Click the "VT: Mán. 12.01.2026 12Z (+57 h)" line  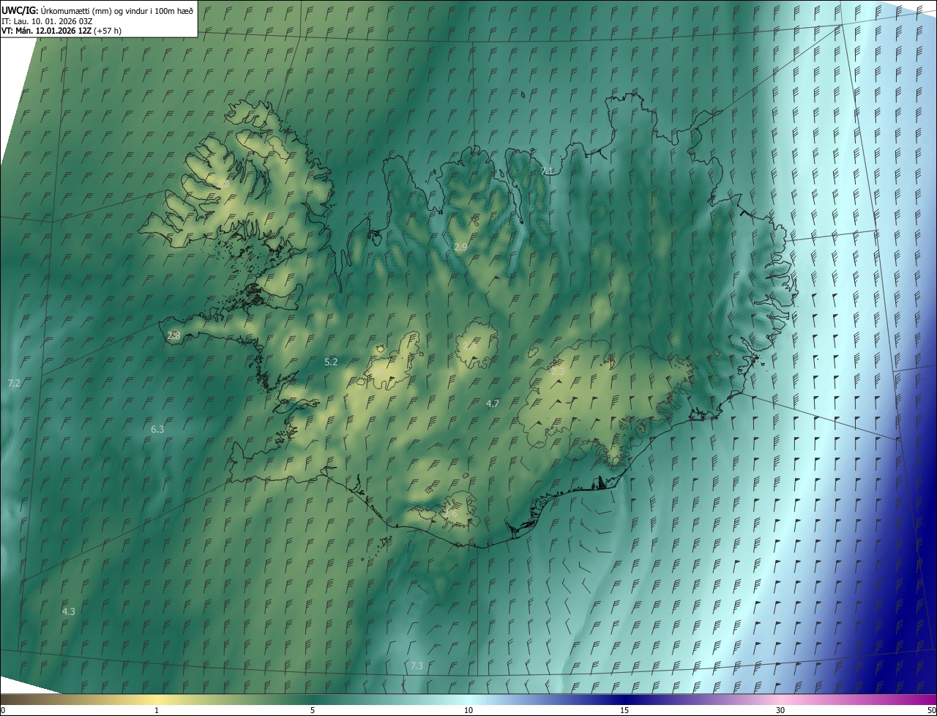point(61,31)
